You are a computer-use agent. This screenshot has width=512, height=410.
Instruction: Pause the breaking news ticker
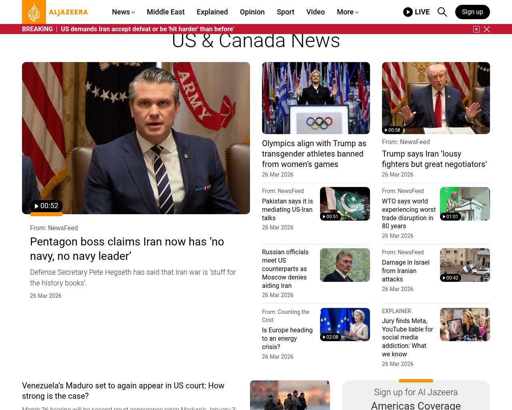click(476, 29)
